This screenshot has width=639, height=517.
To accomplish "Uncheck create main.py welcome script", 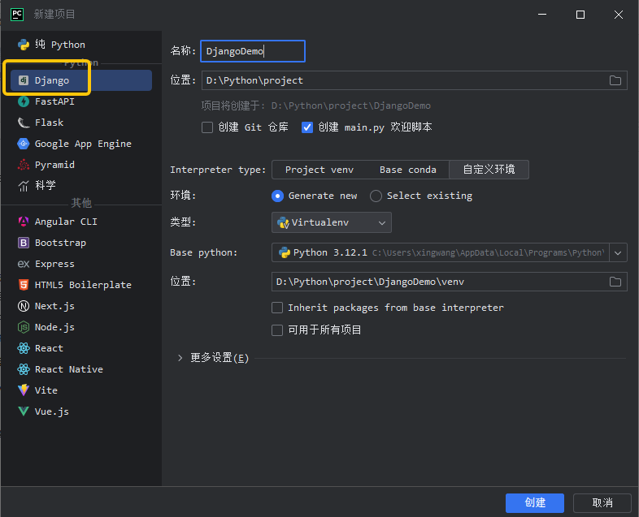I will 306,127.
